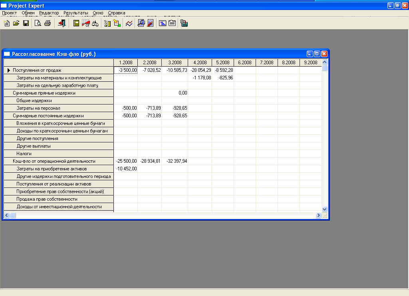Click the printer icon in toolbar

pos(48,24)
